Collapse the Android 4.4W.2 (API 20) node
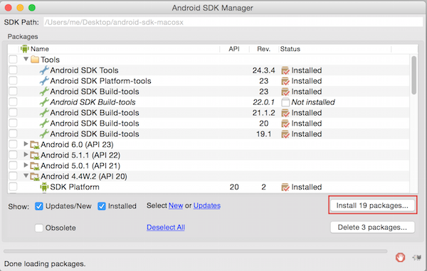This screenshot has width=427, height=271. click(x=26, y=176)
